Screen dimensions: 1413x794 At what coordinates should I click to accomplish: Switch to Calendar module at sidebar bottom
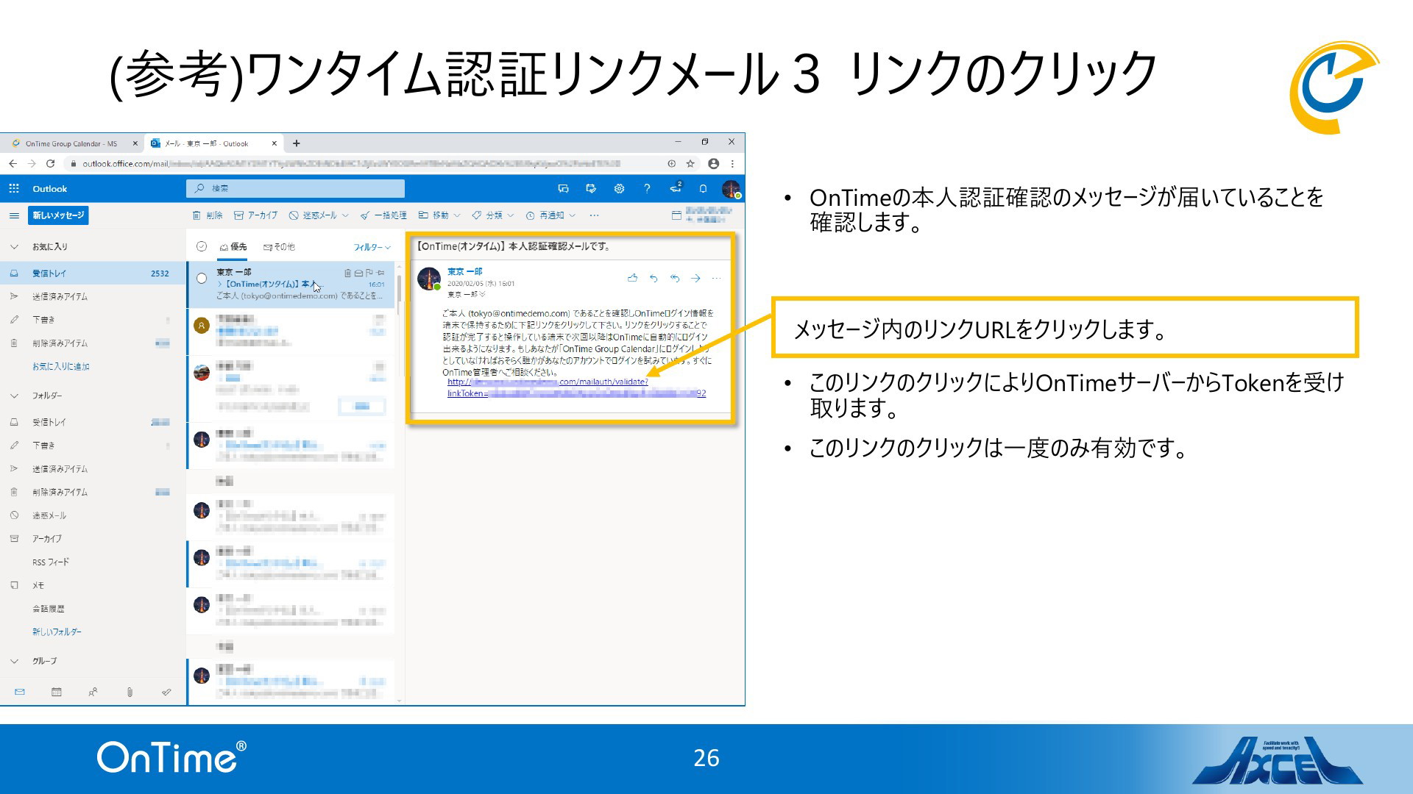(x=57, y=692)
